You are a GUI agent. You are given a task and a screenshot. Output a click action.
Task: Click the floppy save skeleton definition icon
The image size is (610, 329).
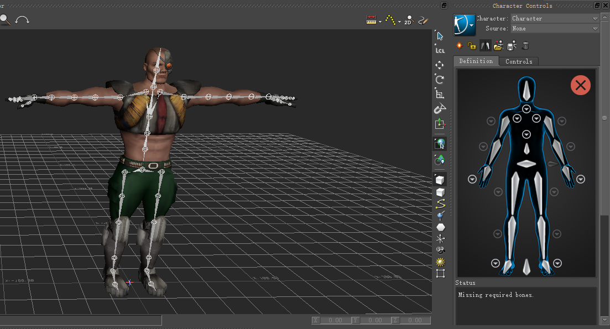pos(512,46)
